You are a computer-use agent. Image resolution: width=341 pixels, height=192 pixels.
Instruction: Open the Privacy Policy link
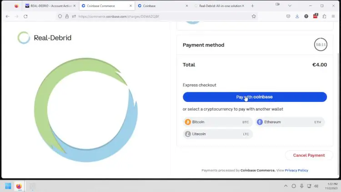296,170
